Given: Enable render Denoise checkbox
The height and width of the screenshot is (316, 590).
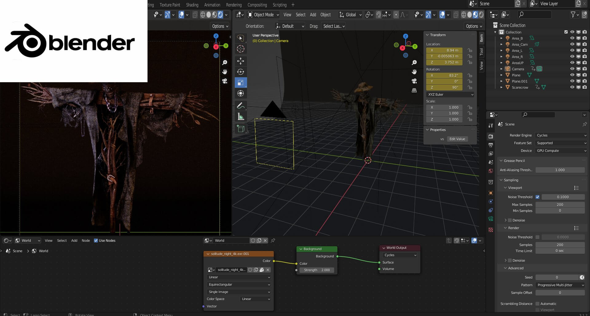Looking at the screenshot, I should [x=510, y=260].
